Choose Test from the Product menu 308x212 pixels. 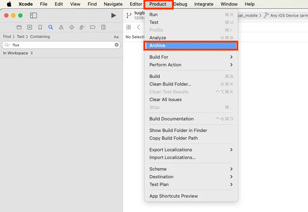[x=191, y=22]
